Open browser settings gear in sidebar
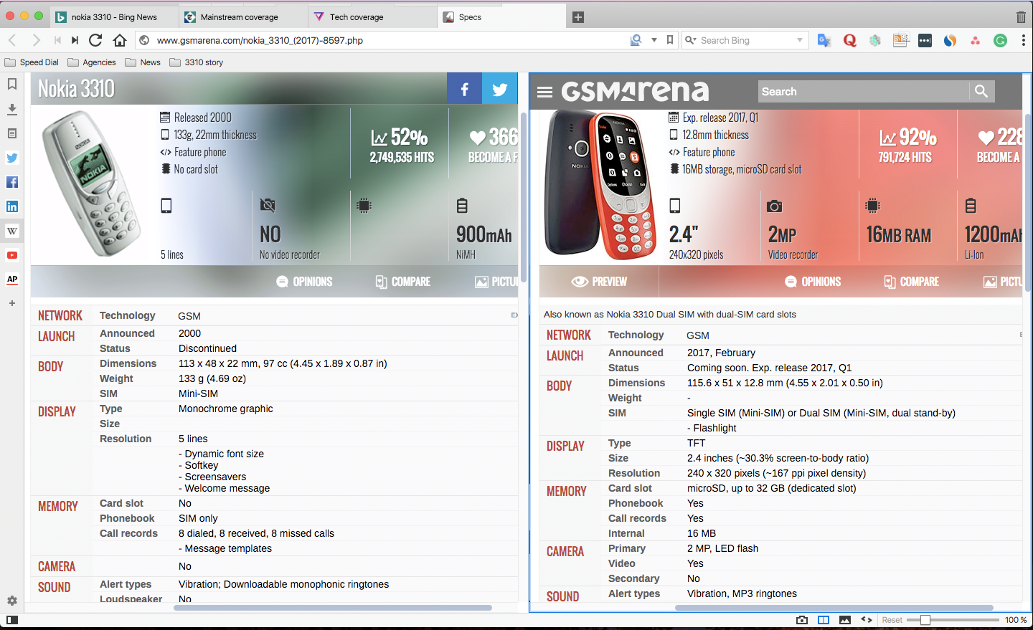 pyautogui.click(x=12, y=601)
